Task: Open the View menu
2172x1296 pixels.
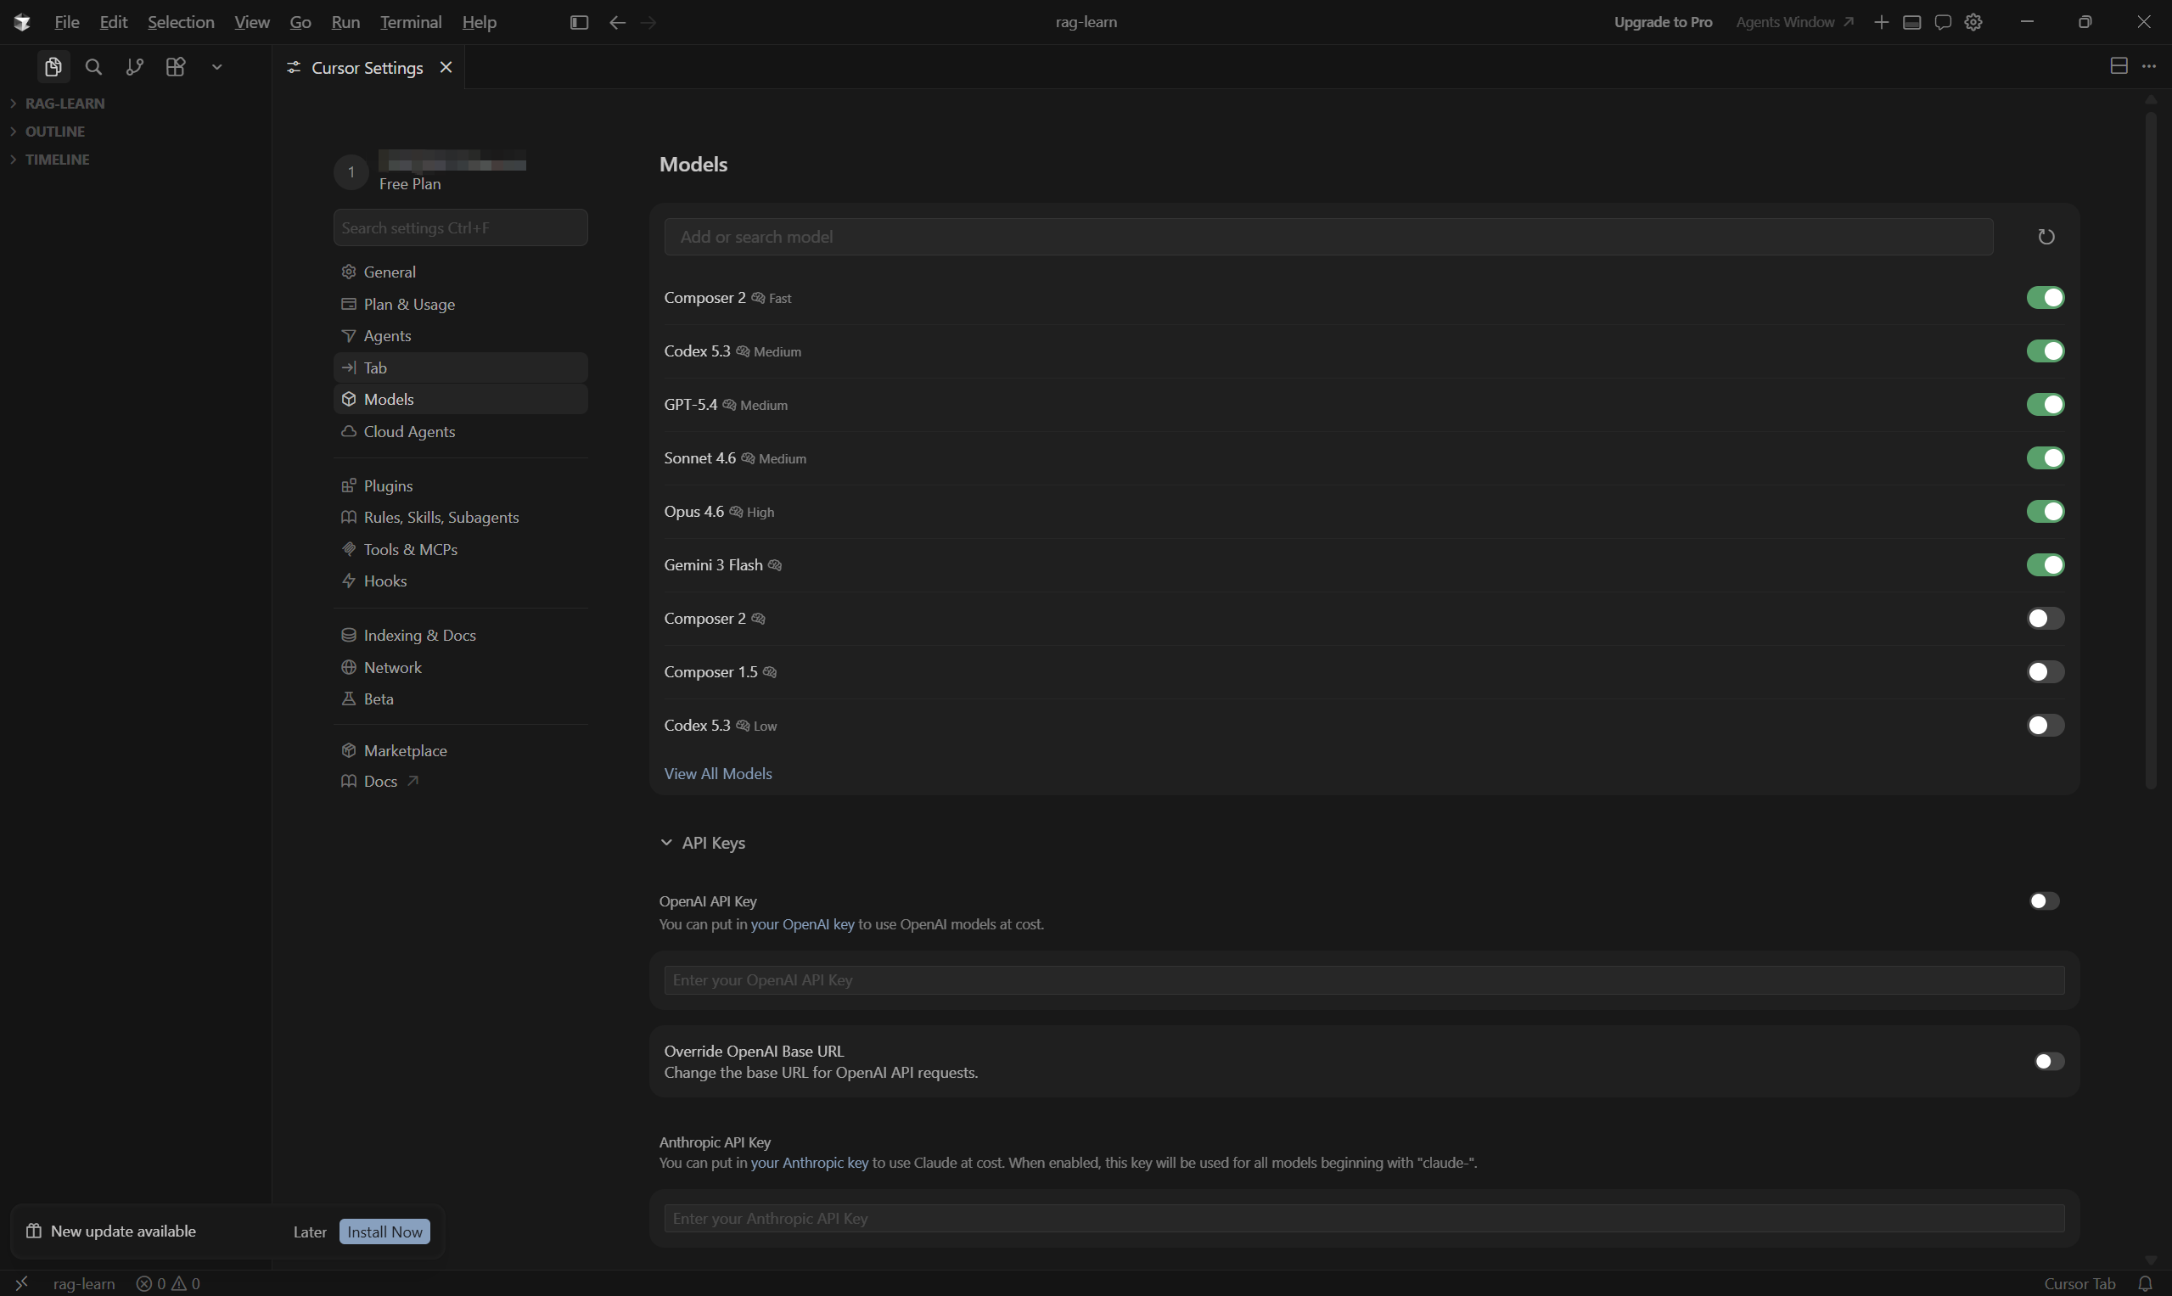Action: tap(251, 23)
